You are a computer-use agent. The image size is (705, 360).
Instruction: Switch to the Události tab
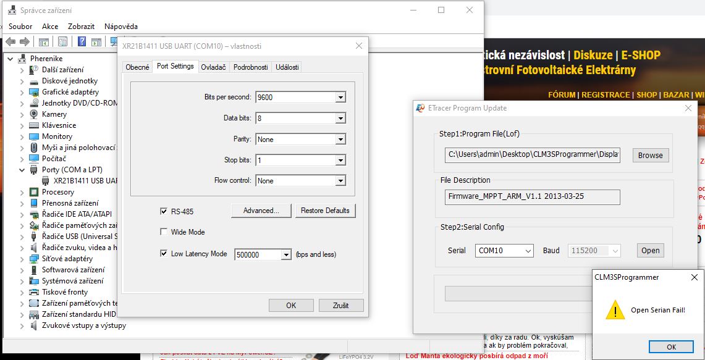click(287, 67)
